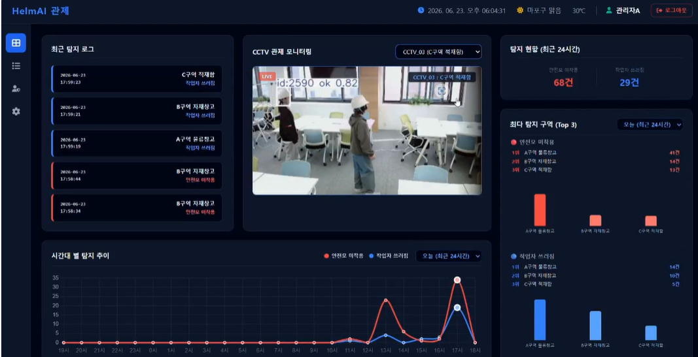Screen dimensions: 698x357
Task: Open the user management icon in sidebar
Action: (16, 89)
